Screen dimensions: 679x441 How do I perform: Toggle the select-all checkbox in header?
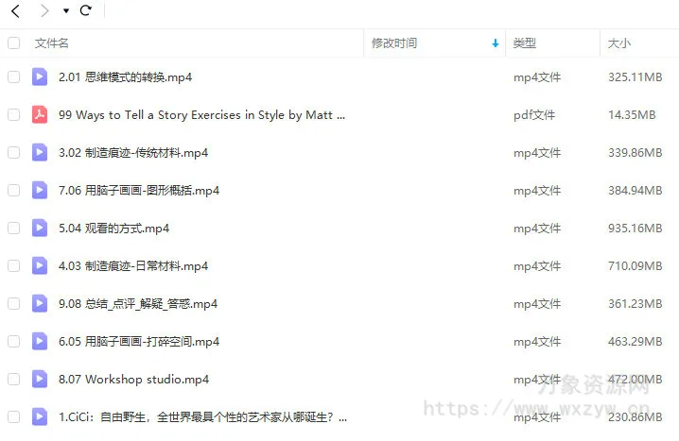[13, 43]
